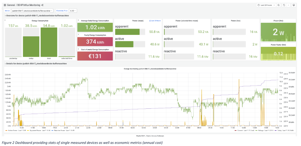Open Cost of yearly Energy Consumption title
The width and height of the screenshot is (301, 146).
pos(95,49)
